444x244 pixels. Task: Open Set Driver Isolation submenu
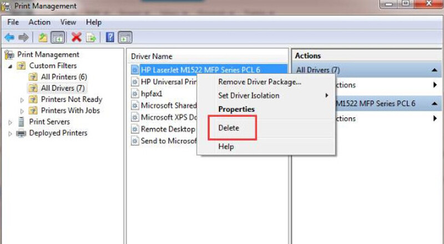pos(266,96)
